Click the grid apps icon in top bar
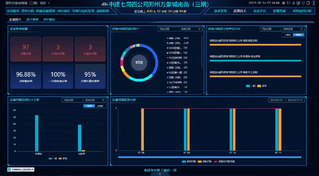The width and height of the screenshot is (319, 176). click(x=283, y=3)
